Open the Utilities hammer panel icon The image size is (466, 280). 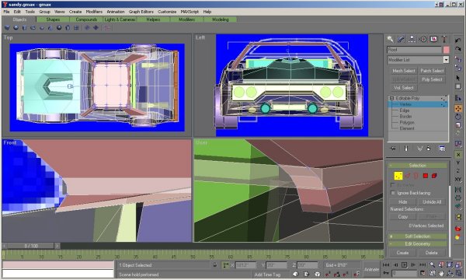pyautogui.click(x=444, y=39)
